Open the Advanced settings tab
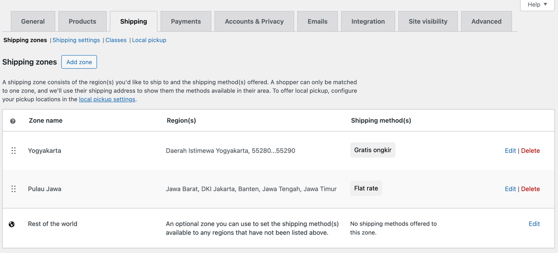558x253 pixels. [486, 21]
